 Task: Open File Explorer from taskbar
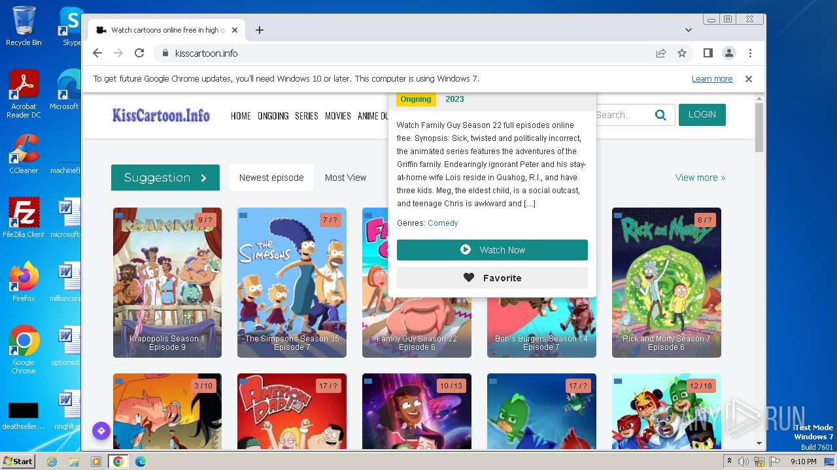click(74, 462)
